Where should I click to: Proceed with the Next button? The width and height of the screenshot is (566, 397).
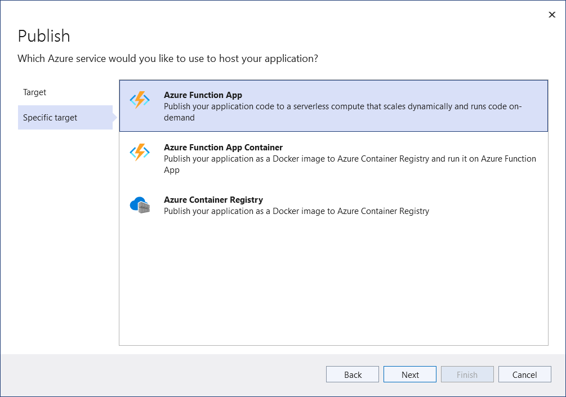click(x=409, y=374)
